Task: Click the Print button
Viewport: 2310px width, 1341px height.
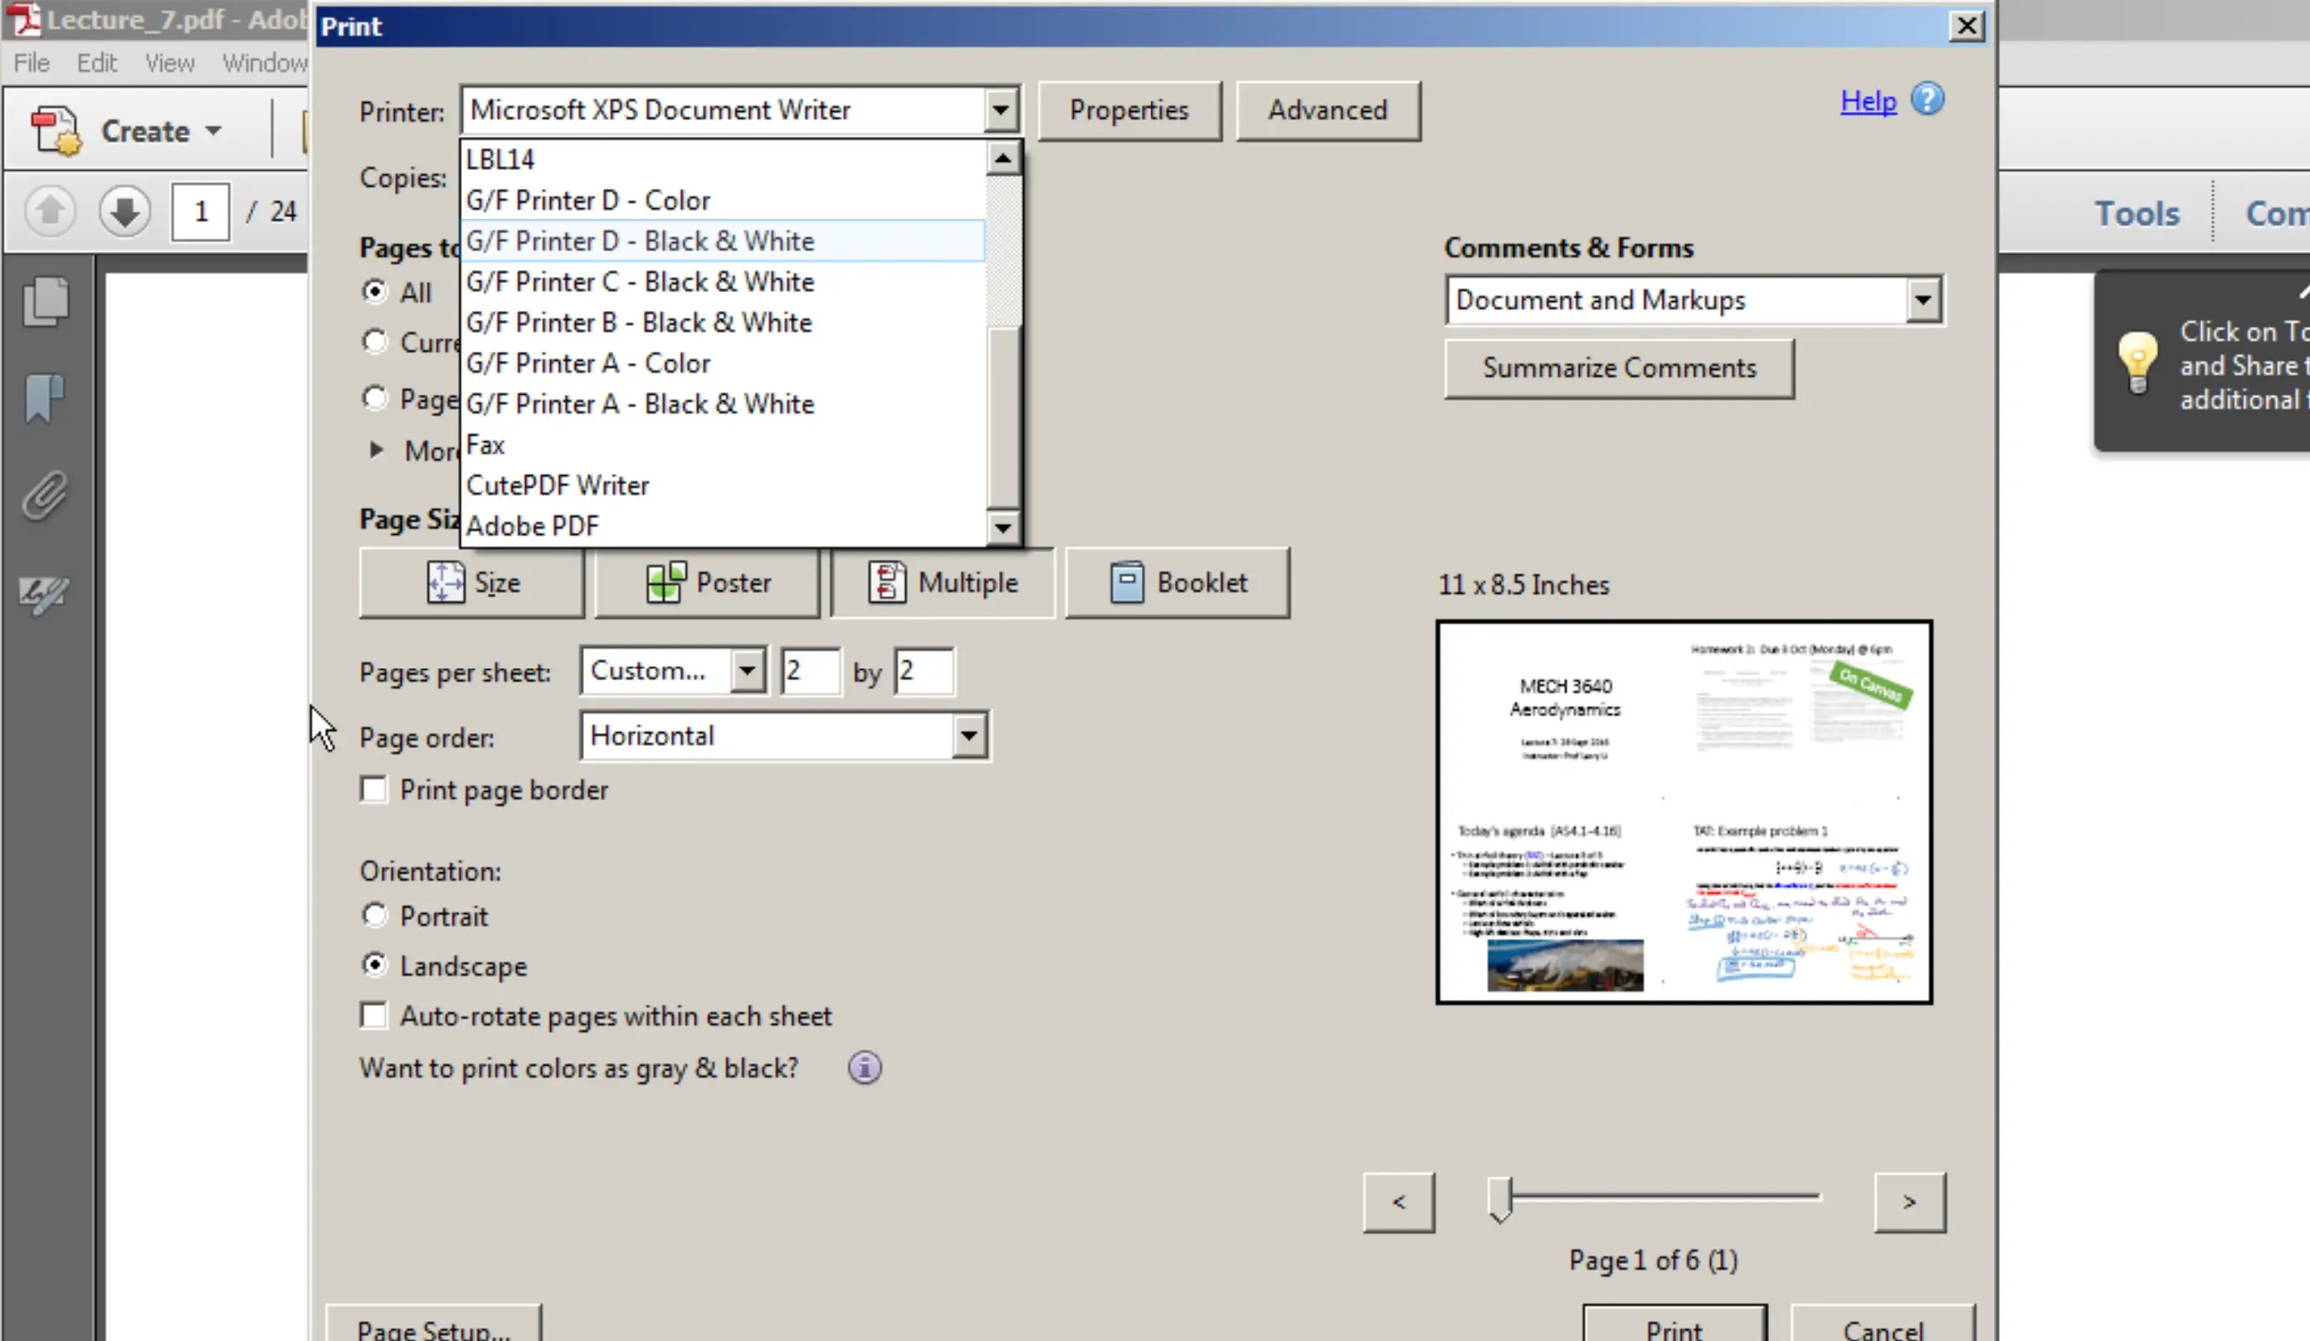Action: tap(1674, 1324)
